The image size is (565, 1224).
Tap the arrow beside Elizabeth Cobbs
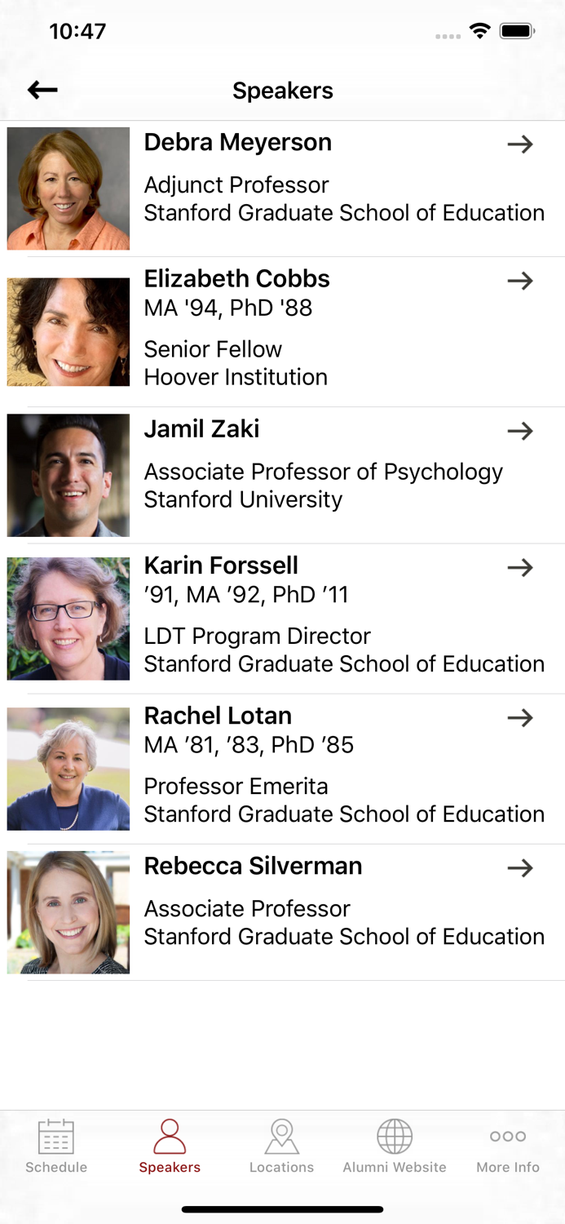(x=520, y=281)
